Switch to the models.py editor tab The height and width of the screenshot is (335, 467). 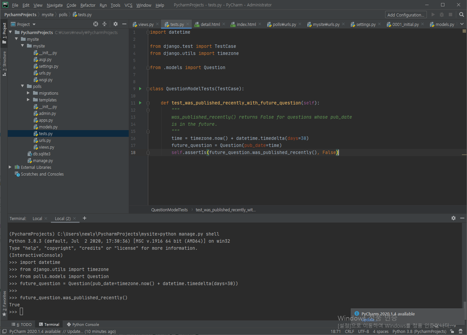point(442,24)
